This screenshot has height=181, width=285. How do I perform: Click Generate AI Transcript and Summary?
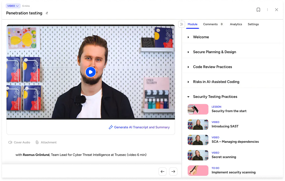[139, 127]
